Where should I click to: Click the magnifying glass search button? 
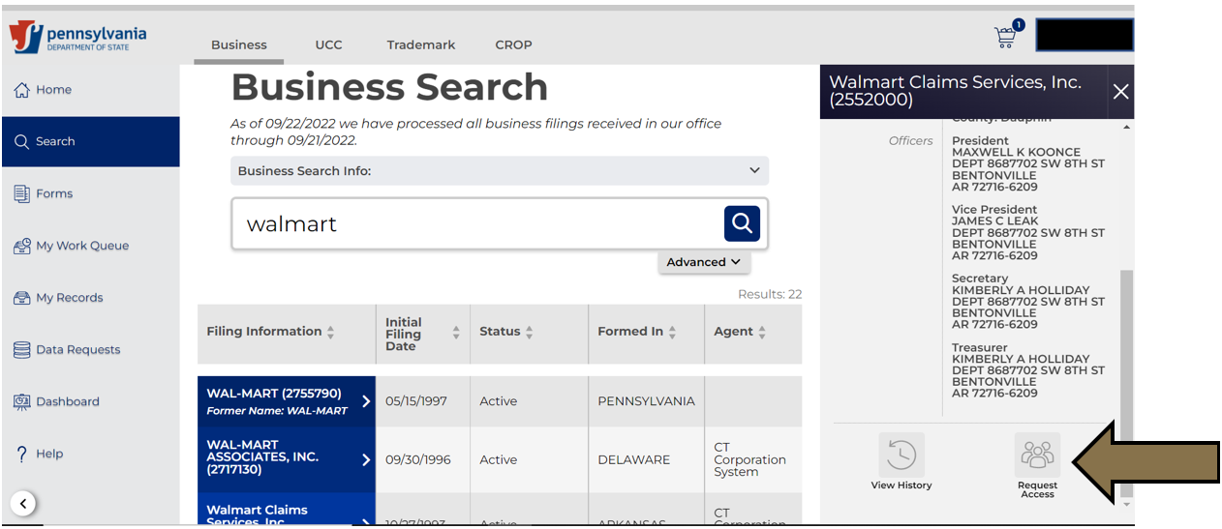pyautogui.click(x=742, y=223)
